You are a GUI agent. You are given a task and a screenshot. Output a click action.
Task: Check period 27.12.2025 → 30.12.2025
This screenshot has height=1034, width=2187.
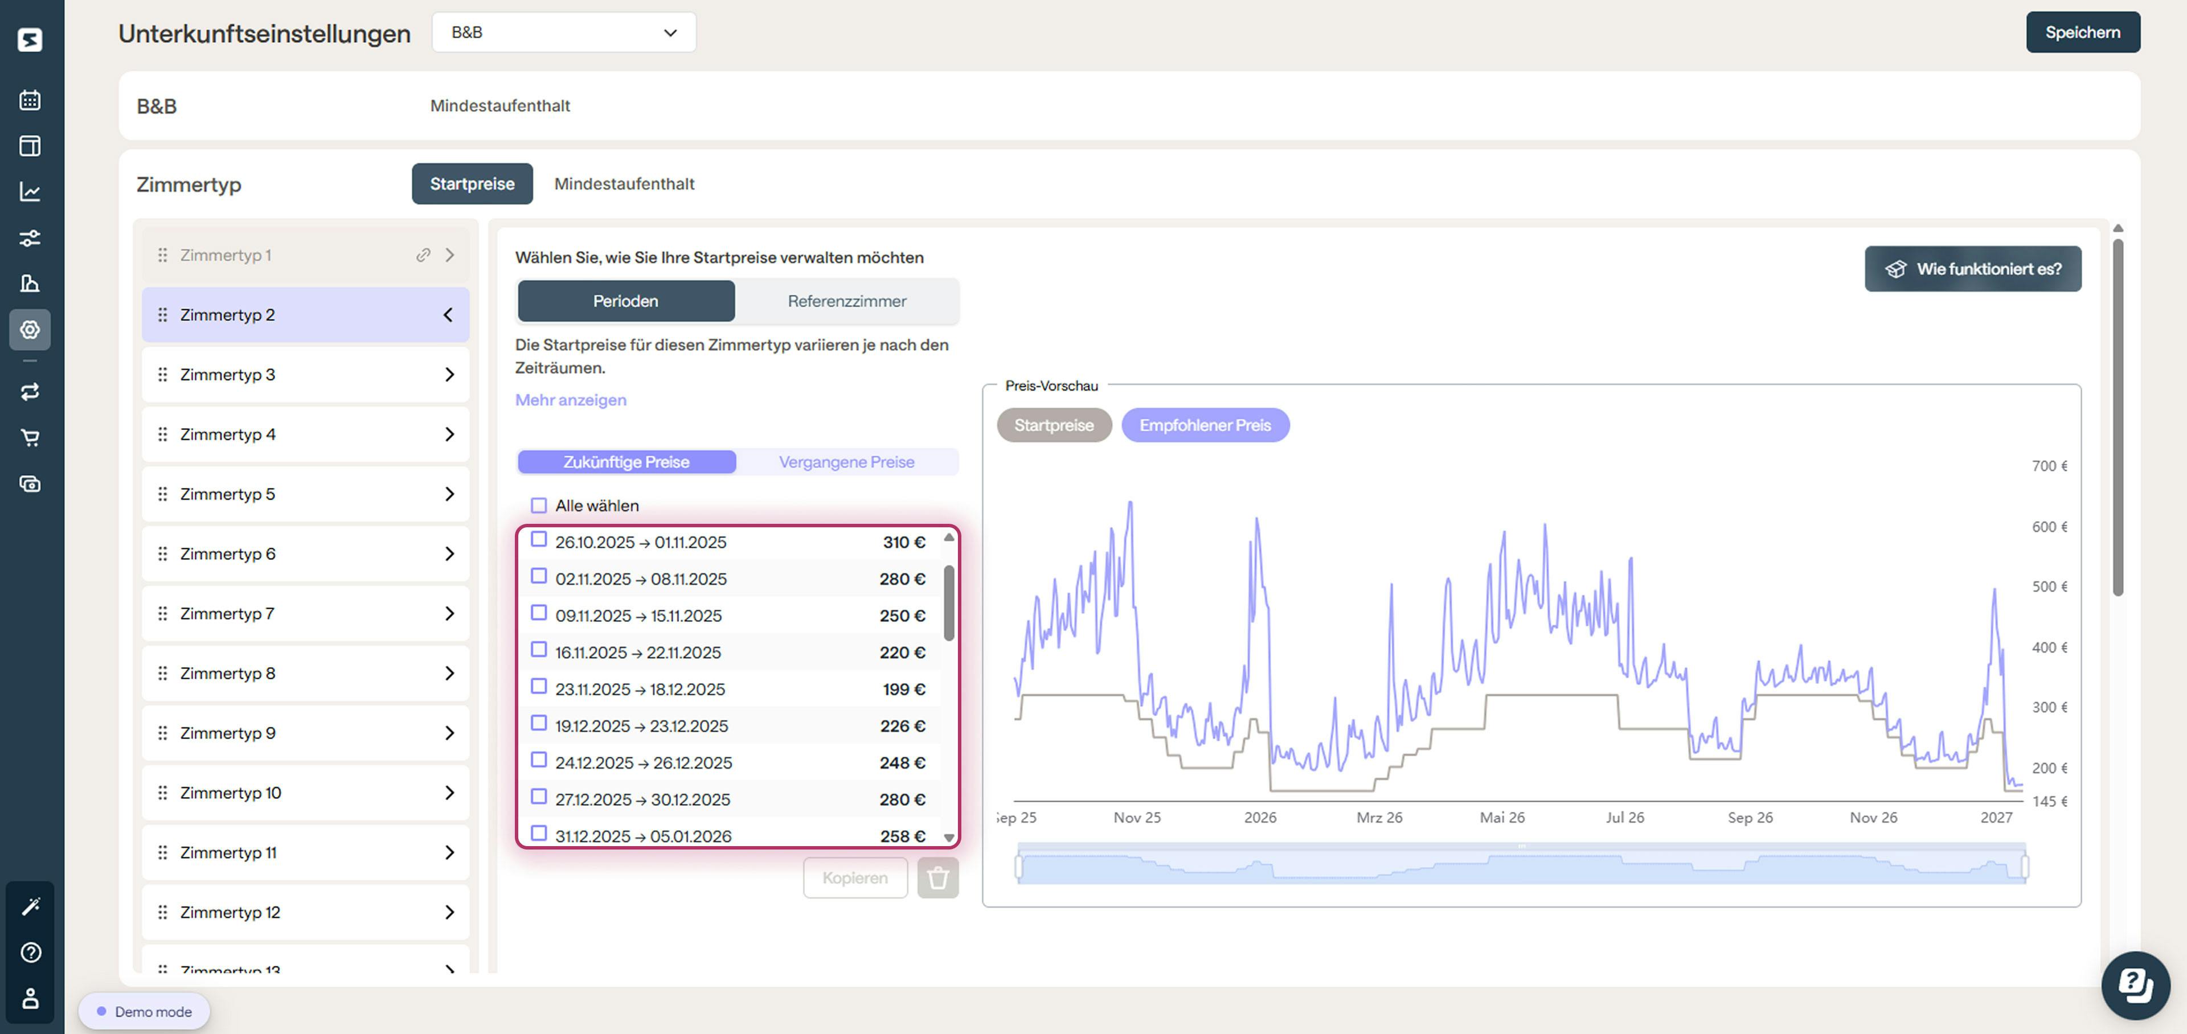pos(538,797)
